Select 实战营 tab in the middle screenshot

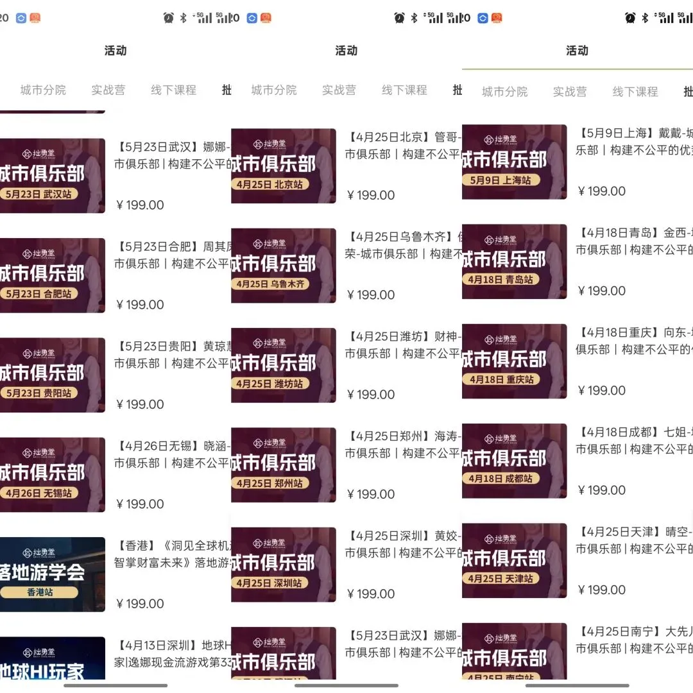(x=339, y=90)
